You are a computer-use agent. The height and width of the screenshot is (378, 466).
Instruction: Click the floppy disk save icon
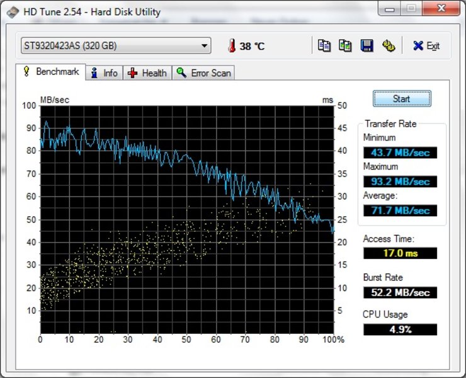click(367, 46)
